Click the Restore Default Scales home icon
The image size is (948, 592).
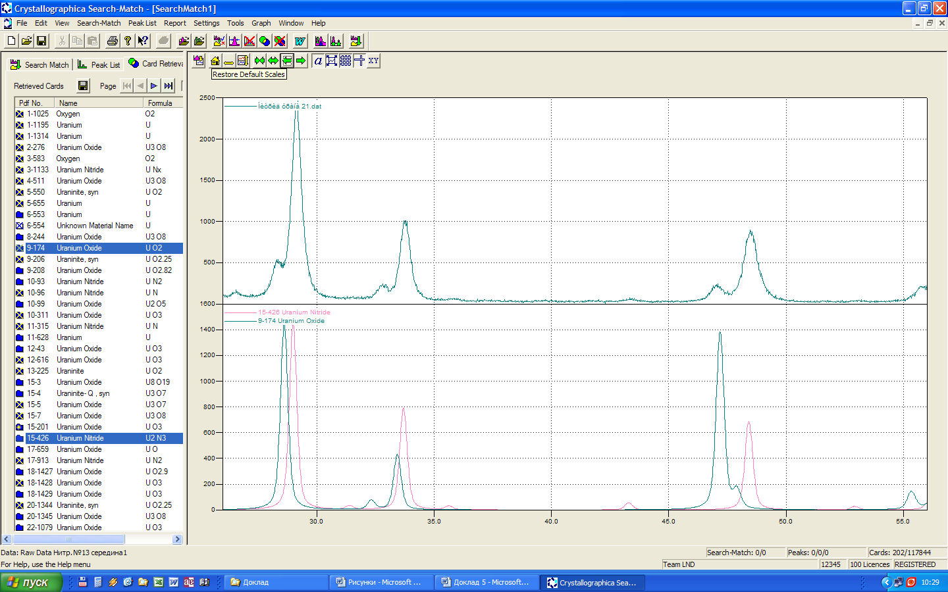click(215, 61)
